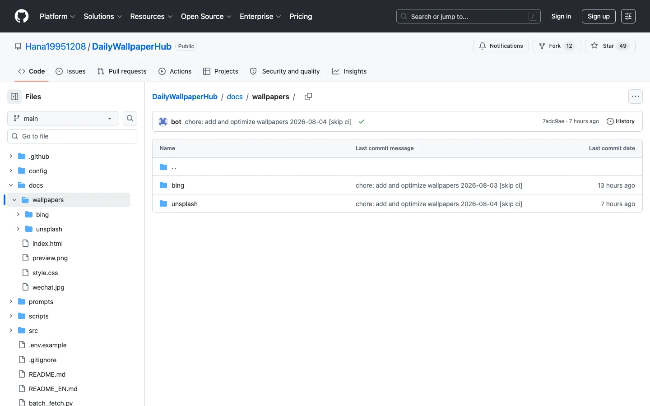Switch to the Insights tab

coord(349,71)
